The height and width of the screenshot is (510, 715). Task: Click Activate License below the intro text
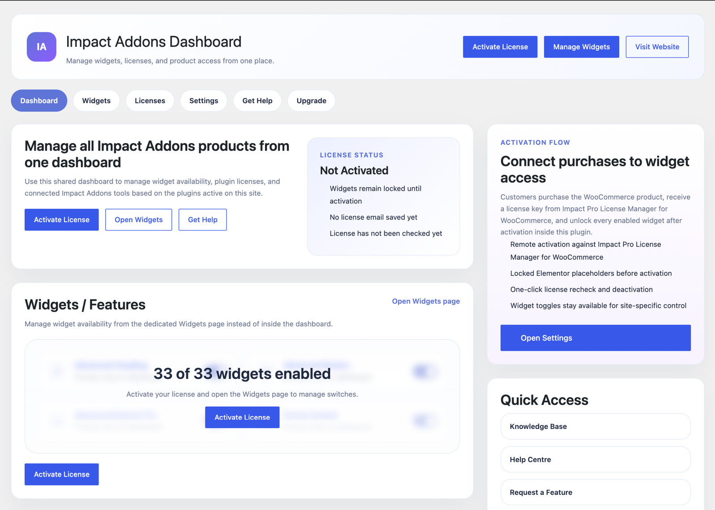[x=62, y=219]
